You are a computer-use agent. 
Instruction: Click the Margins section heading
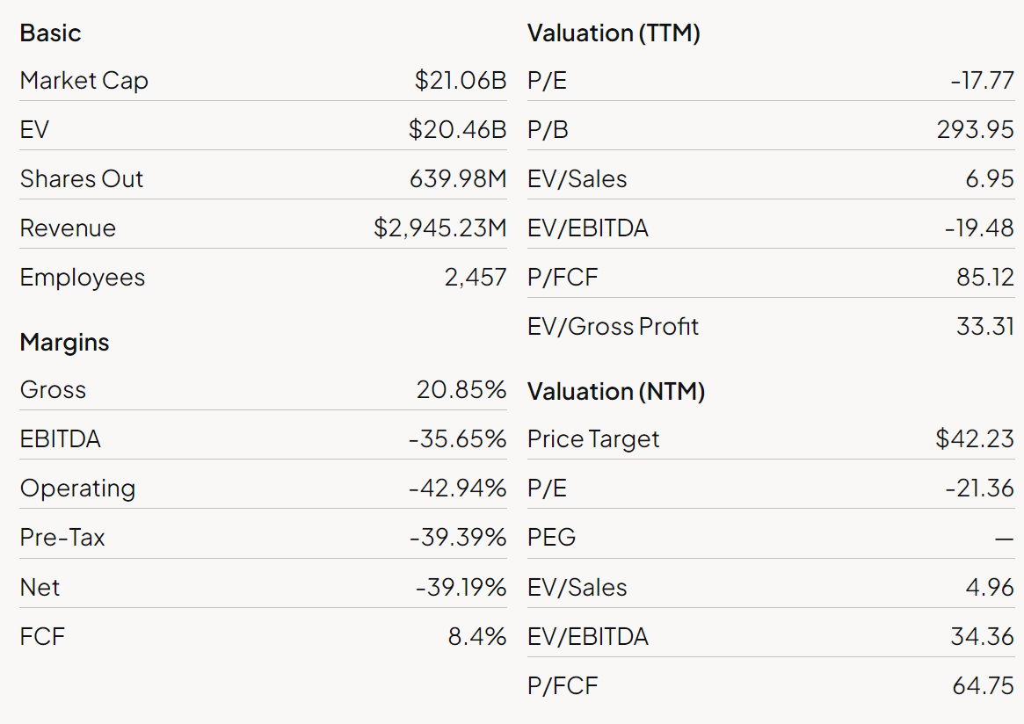coord(64,343)
